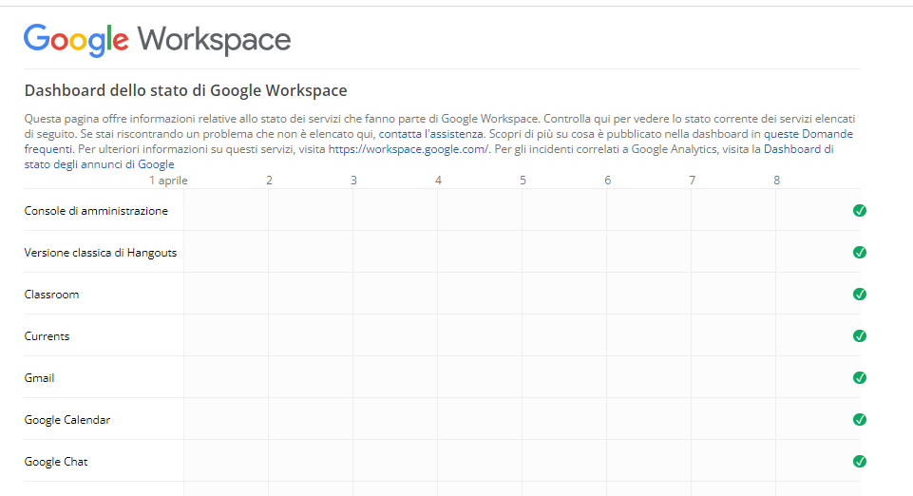Viewport: 913px width, 496px height.
Task: Click the date column header 2
Action: (269, 181)
